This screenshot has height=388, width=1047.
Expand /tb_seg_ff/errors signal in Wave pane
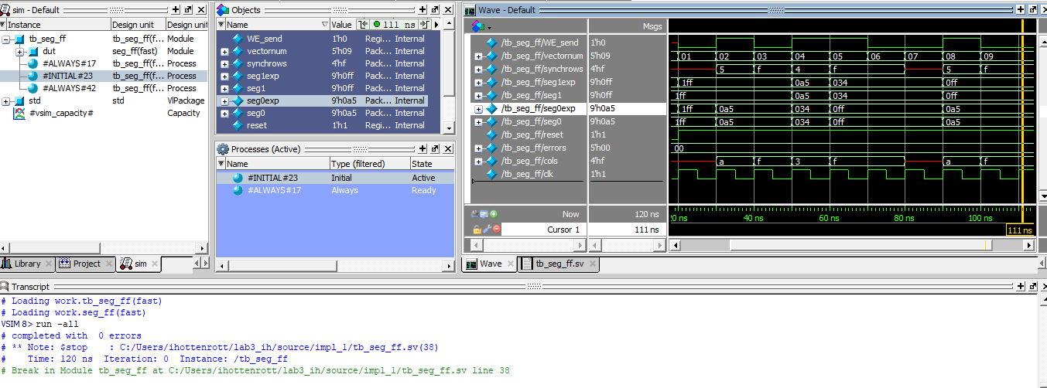(479, 148)
